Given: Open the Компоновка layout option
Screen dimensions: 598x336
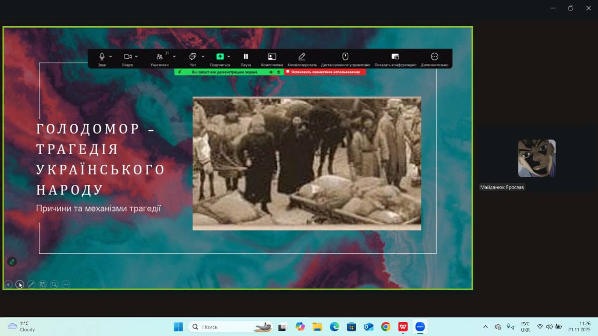Looking at the screenshot, I should click(x=272, y=57).
